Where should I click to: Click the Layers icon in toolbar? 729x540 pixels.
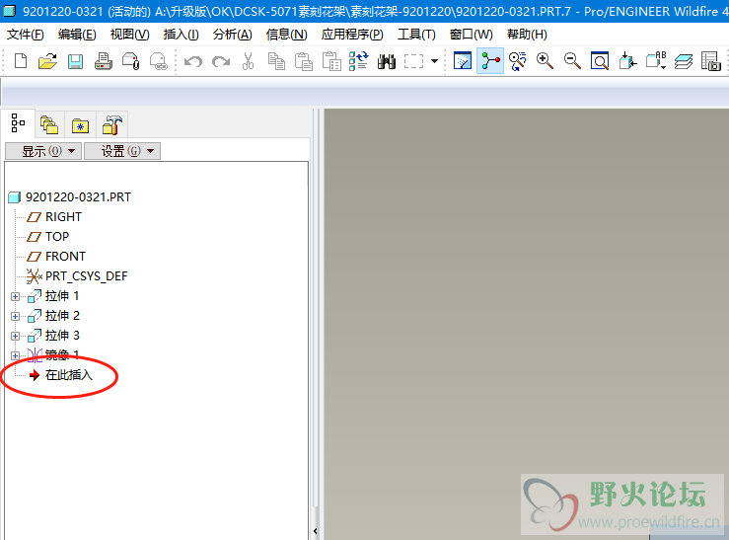684,61
